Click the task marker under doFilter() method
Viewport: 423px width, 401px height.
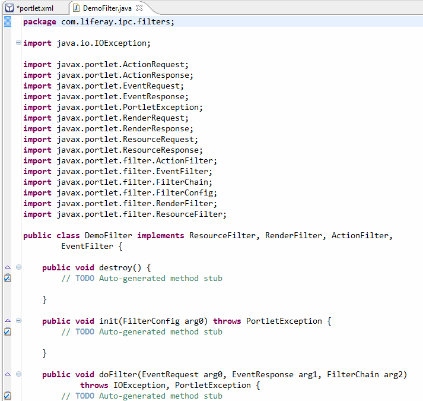click(x=7, y=396)
